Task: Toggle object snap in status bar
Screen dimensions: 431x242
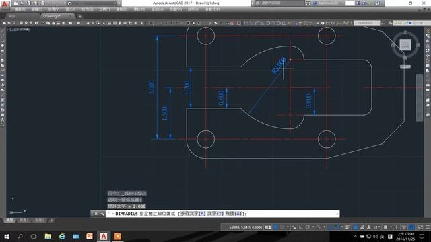Action: point(337,227)
